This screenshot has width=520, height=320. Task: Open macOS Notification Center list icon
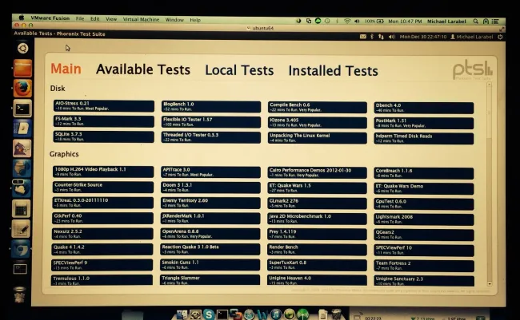[x=495, y=22]
